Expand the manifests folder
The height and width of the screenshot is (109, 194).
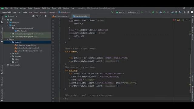[x=8, y=22]
